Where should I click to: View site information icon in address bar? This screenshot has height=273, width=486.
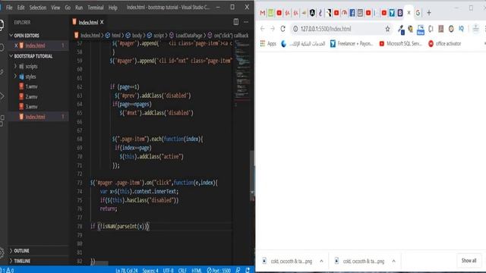click(295, 29)
